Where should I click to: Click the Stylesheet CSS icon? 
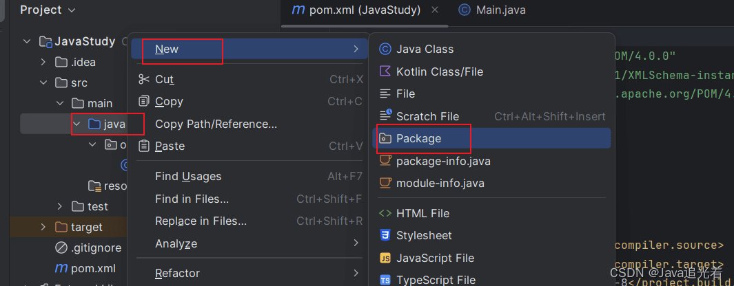385,235
